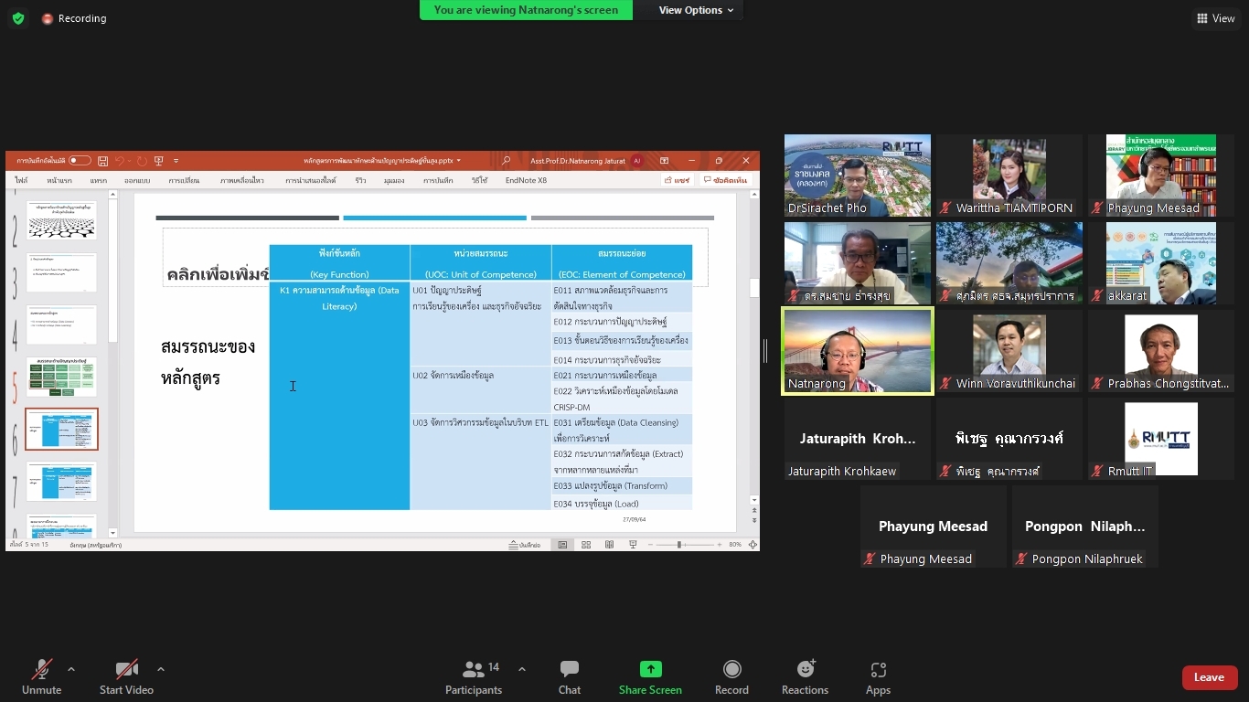
Task: Select slide 7 thumbnail in panel
Action: [61, 481]
